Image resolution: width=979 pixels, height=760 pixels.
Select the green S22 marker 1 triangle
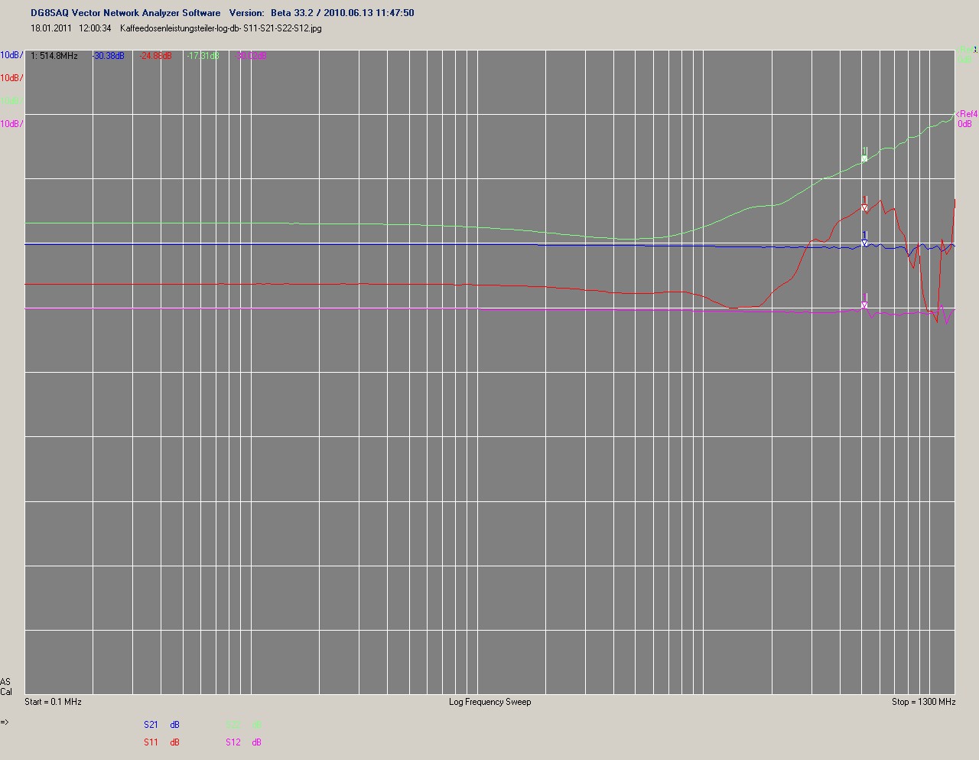pos(864,158)
